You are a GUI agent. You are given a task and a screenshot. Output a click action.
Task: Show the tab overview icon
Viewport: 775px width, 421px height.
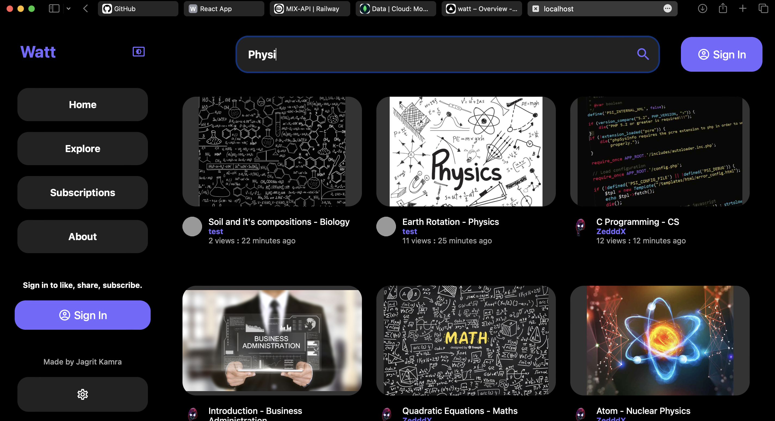pos(763,9)
